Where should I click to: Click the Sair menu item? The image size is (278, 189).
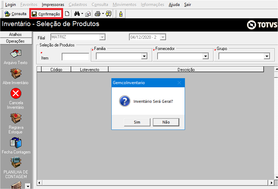(x=187, y=5)
